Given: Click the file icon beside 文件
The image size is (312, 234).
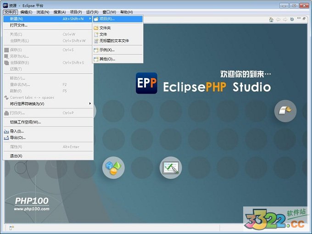Looking at the screenshot, I should [x=96, y=34].
